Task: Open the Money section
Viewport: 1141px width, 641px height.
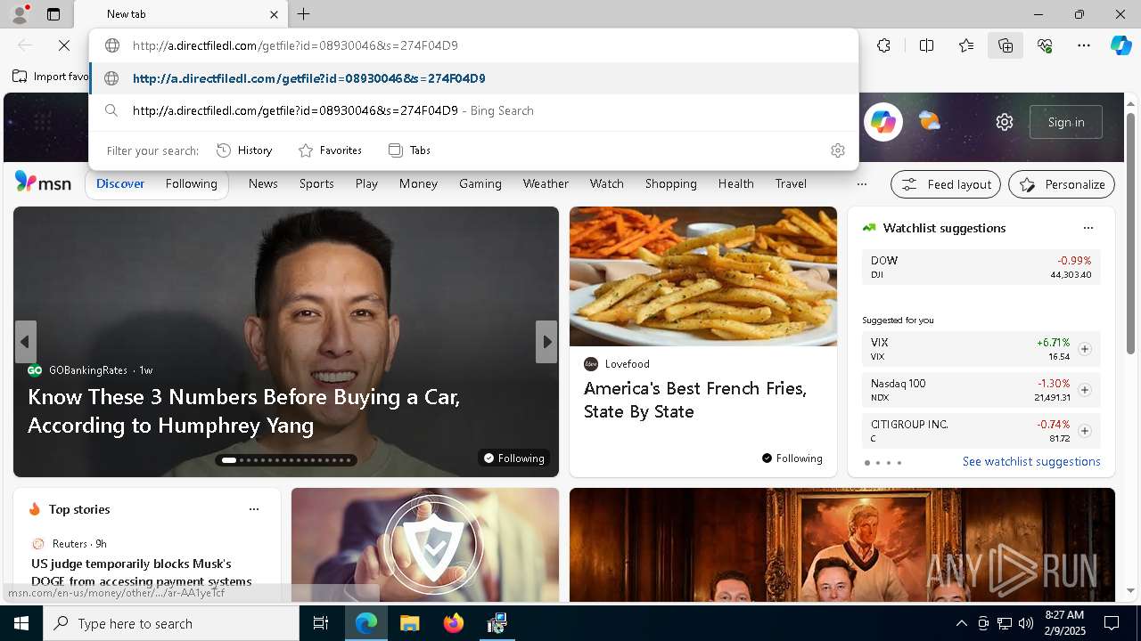Action: pos(418,183)
